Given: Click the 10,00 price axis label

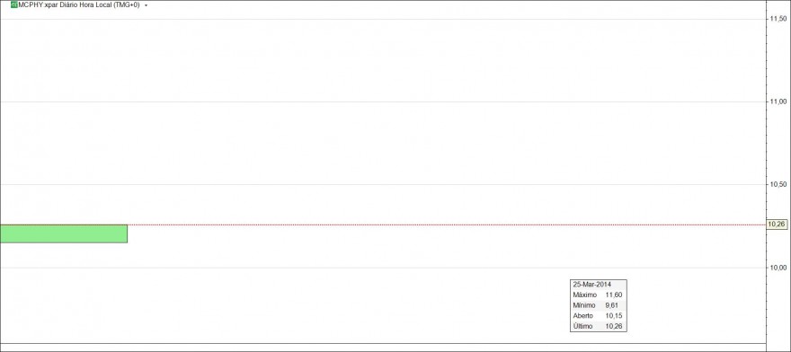Looking at the screenshot, I should coord(777,268).
